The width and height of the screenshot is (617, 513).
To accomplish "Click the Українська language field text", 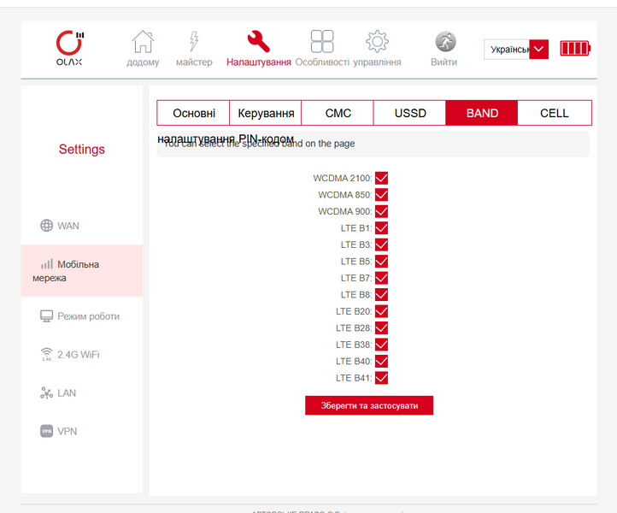I will point(509,50).
